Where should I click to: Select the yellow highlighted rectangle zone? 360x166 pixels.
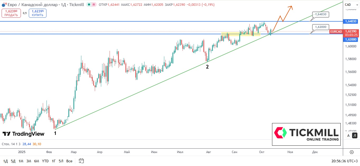point(241,34)
